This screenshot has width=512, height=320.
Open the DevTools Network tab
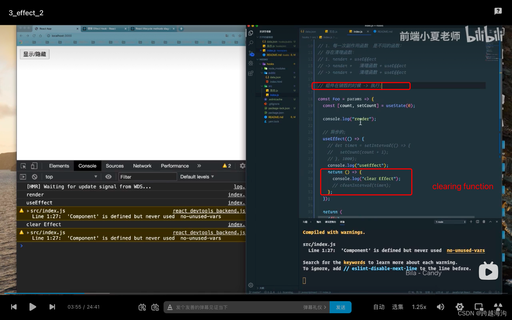[x=142, y=166]
